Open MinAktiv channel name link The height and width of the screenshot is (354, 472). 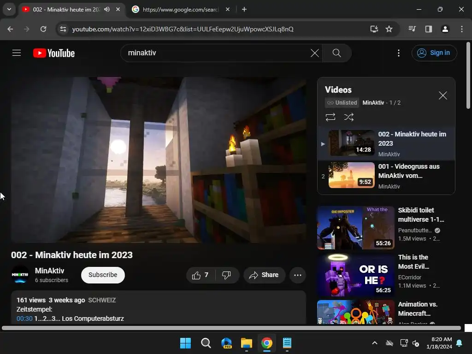pyautogui.click(x=50, y=271)
